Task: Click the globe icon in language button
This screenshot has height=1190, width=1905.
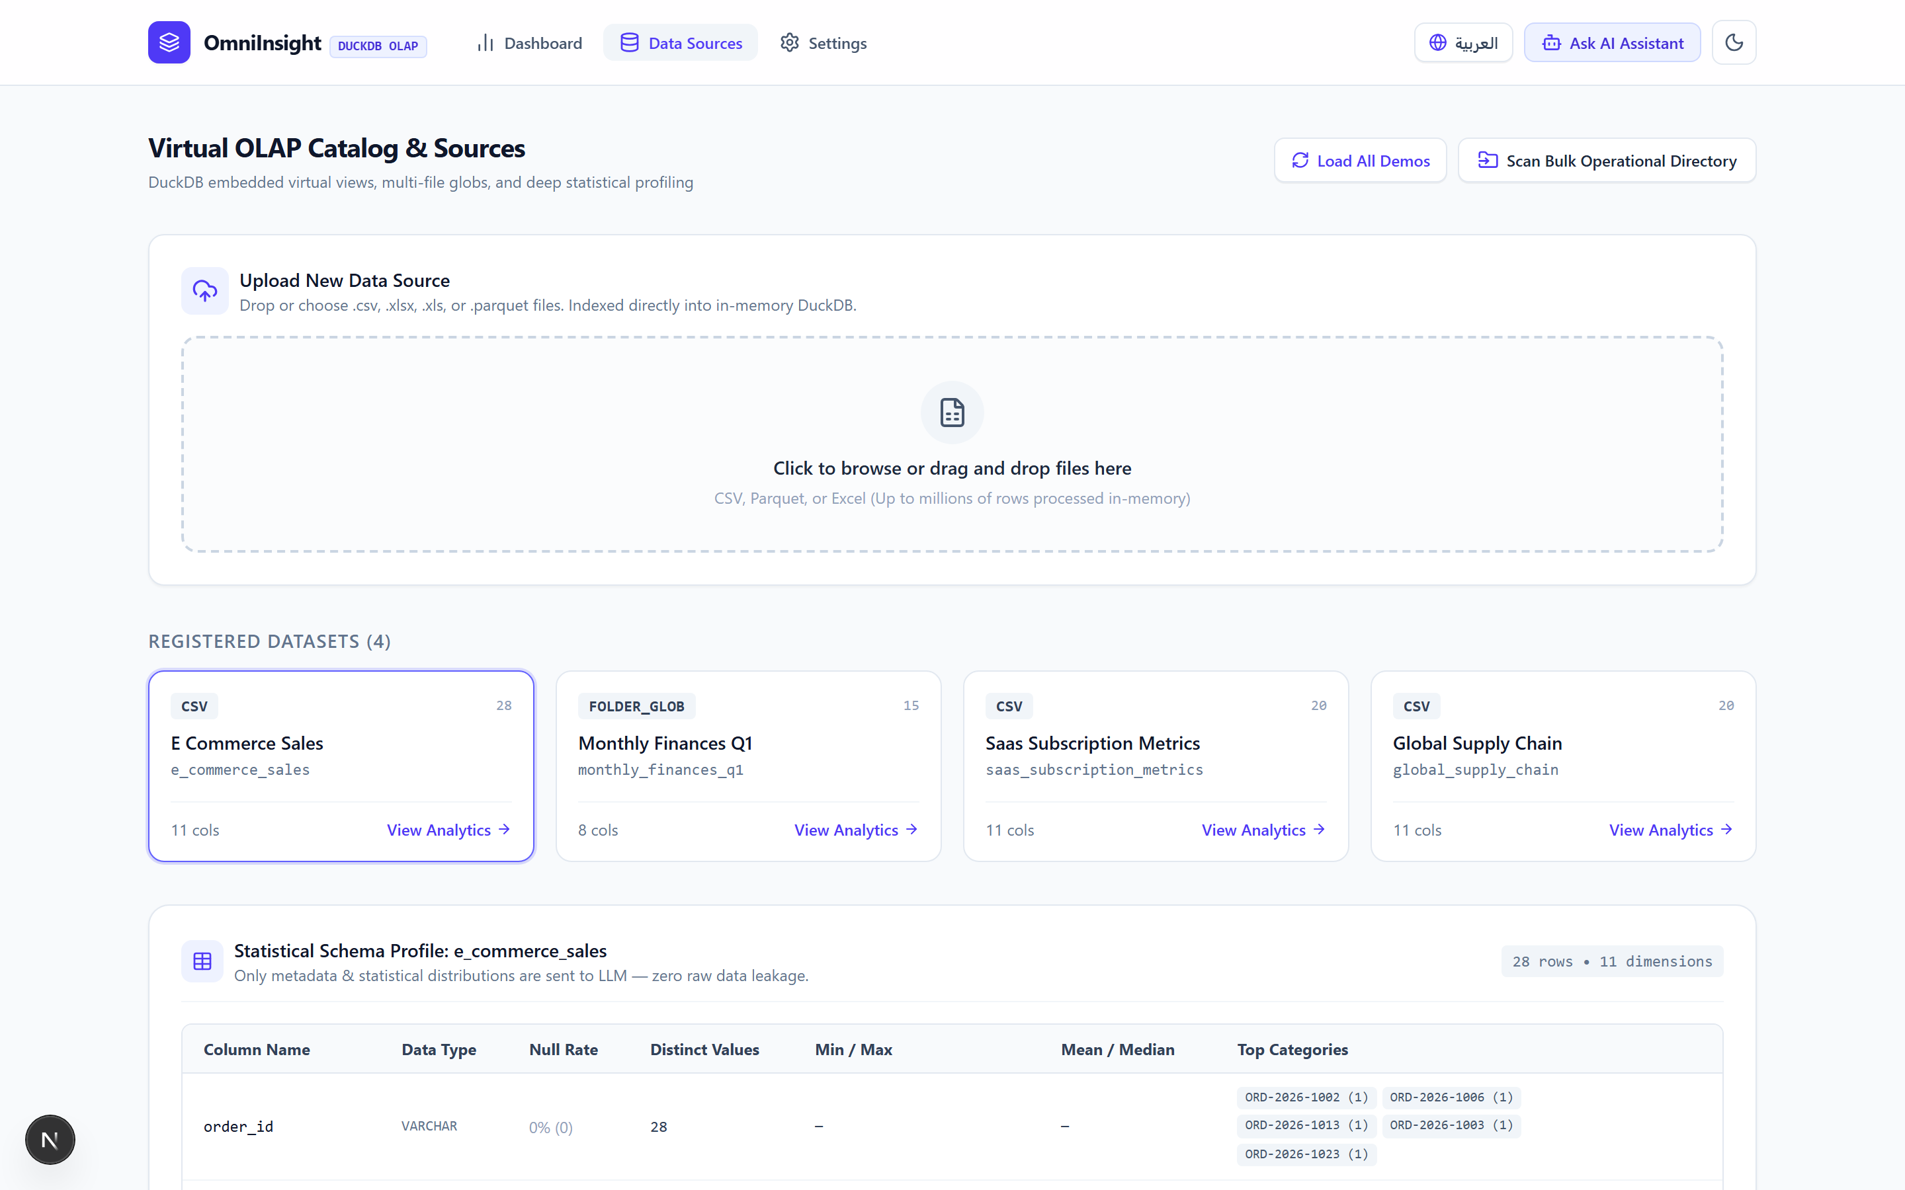Action: [x=1437, y=42]
